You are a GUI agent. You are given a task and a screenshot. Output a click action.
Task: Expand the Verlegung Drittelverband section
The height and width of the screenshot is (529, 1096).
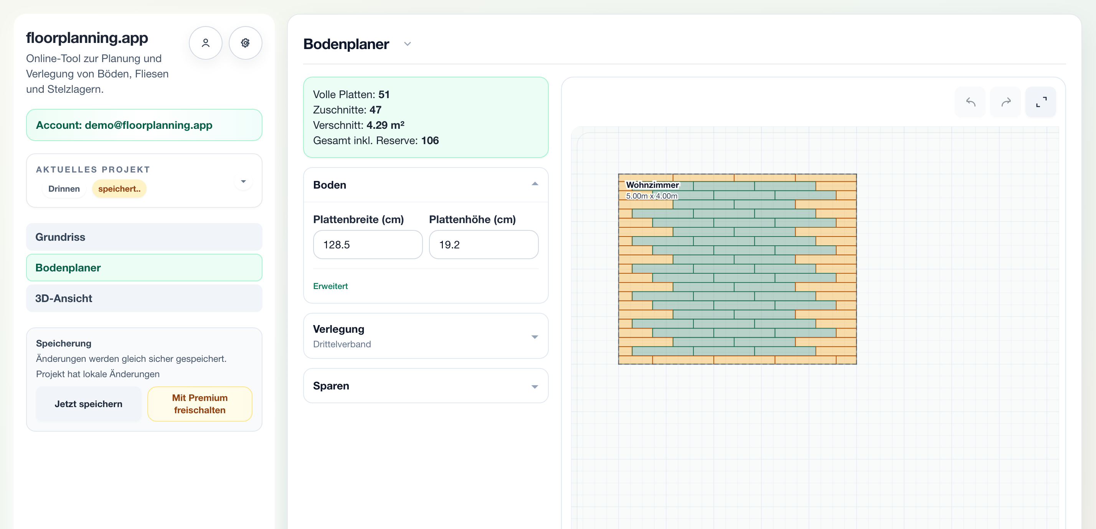pyautogui.click(x=426, y=336)
